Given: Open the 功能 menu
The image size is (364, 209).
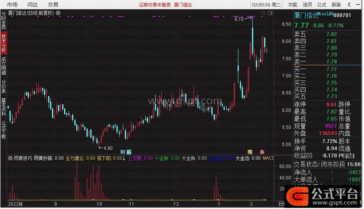Looking at the screenshot, I should click(x=293, y=5).
